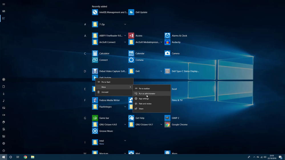Open the Excel app entry
The height and width of the screenshot is (160, 285).
(x=174, y=89)
